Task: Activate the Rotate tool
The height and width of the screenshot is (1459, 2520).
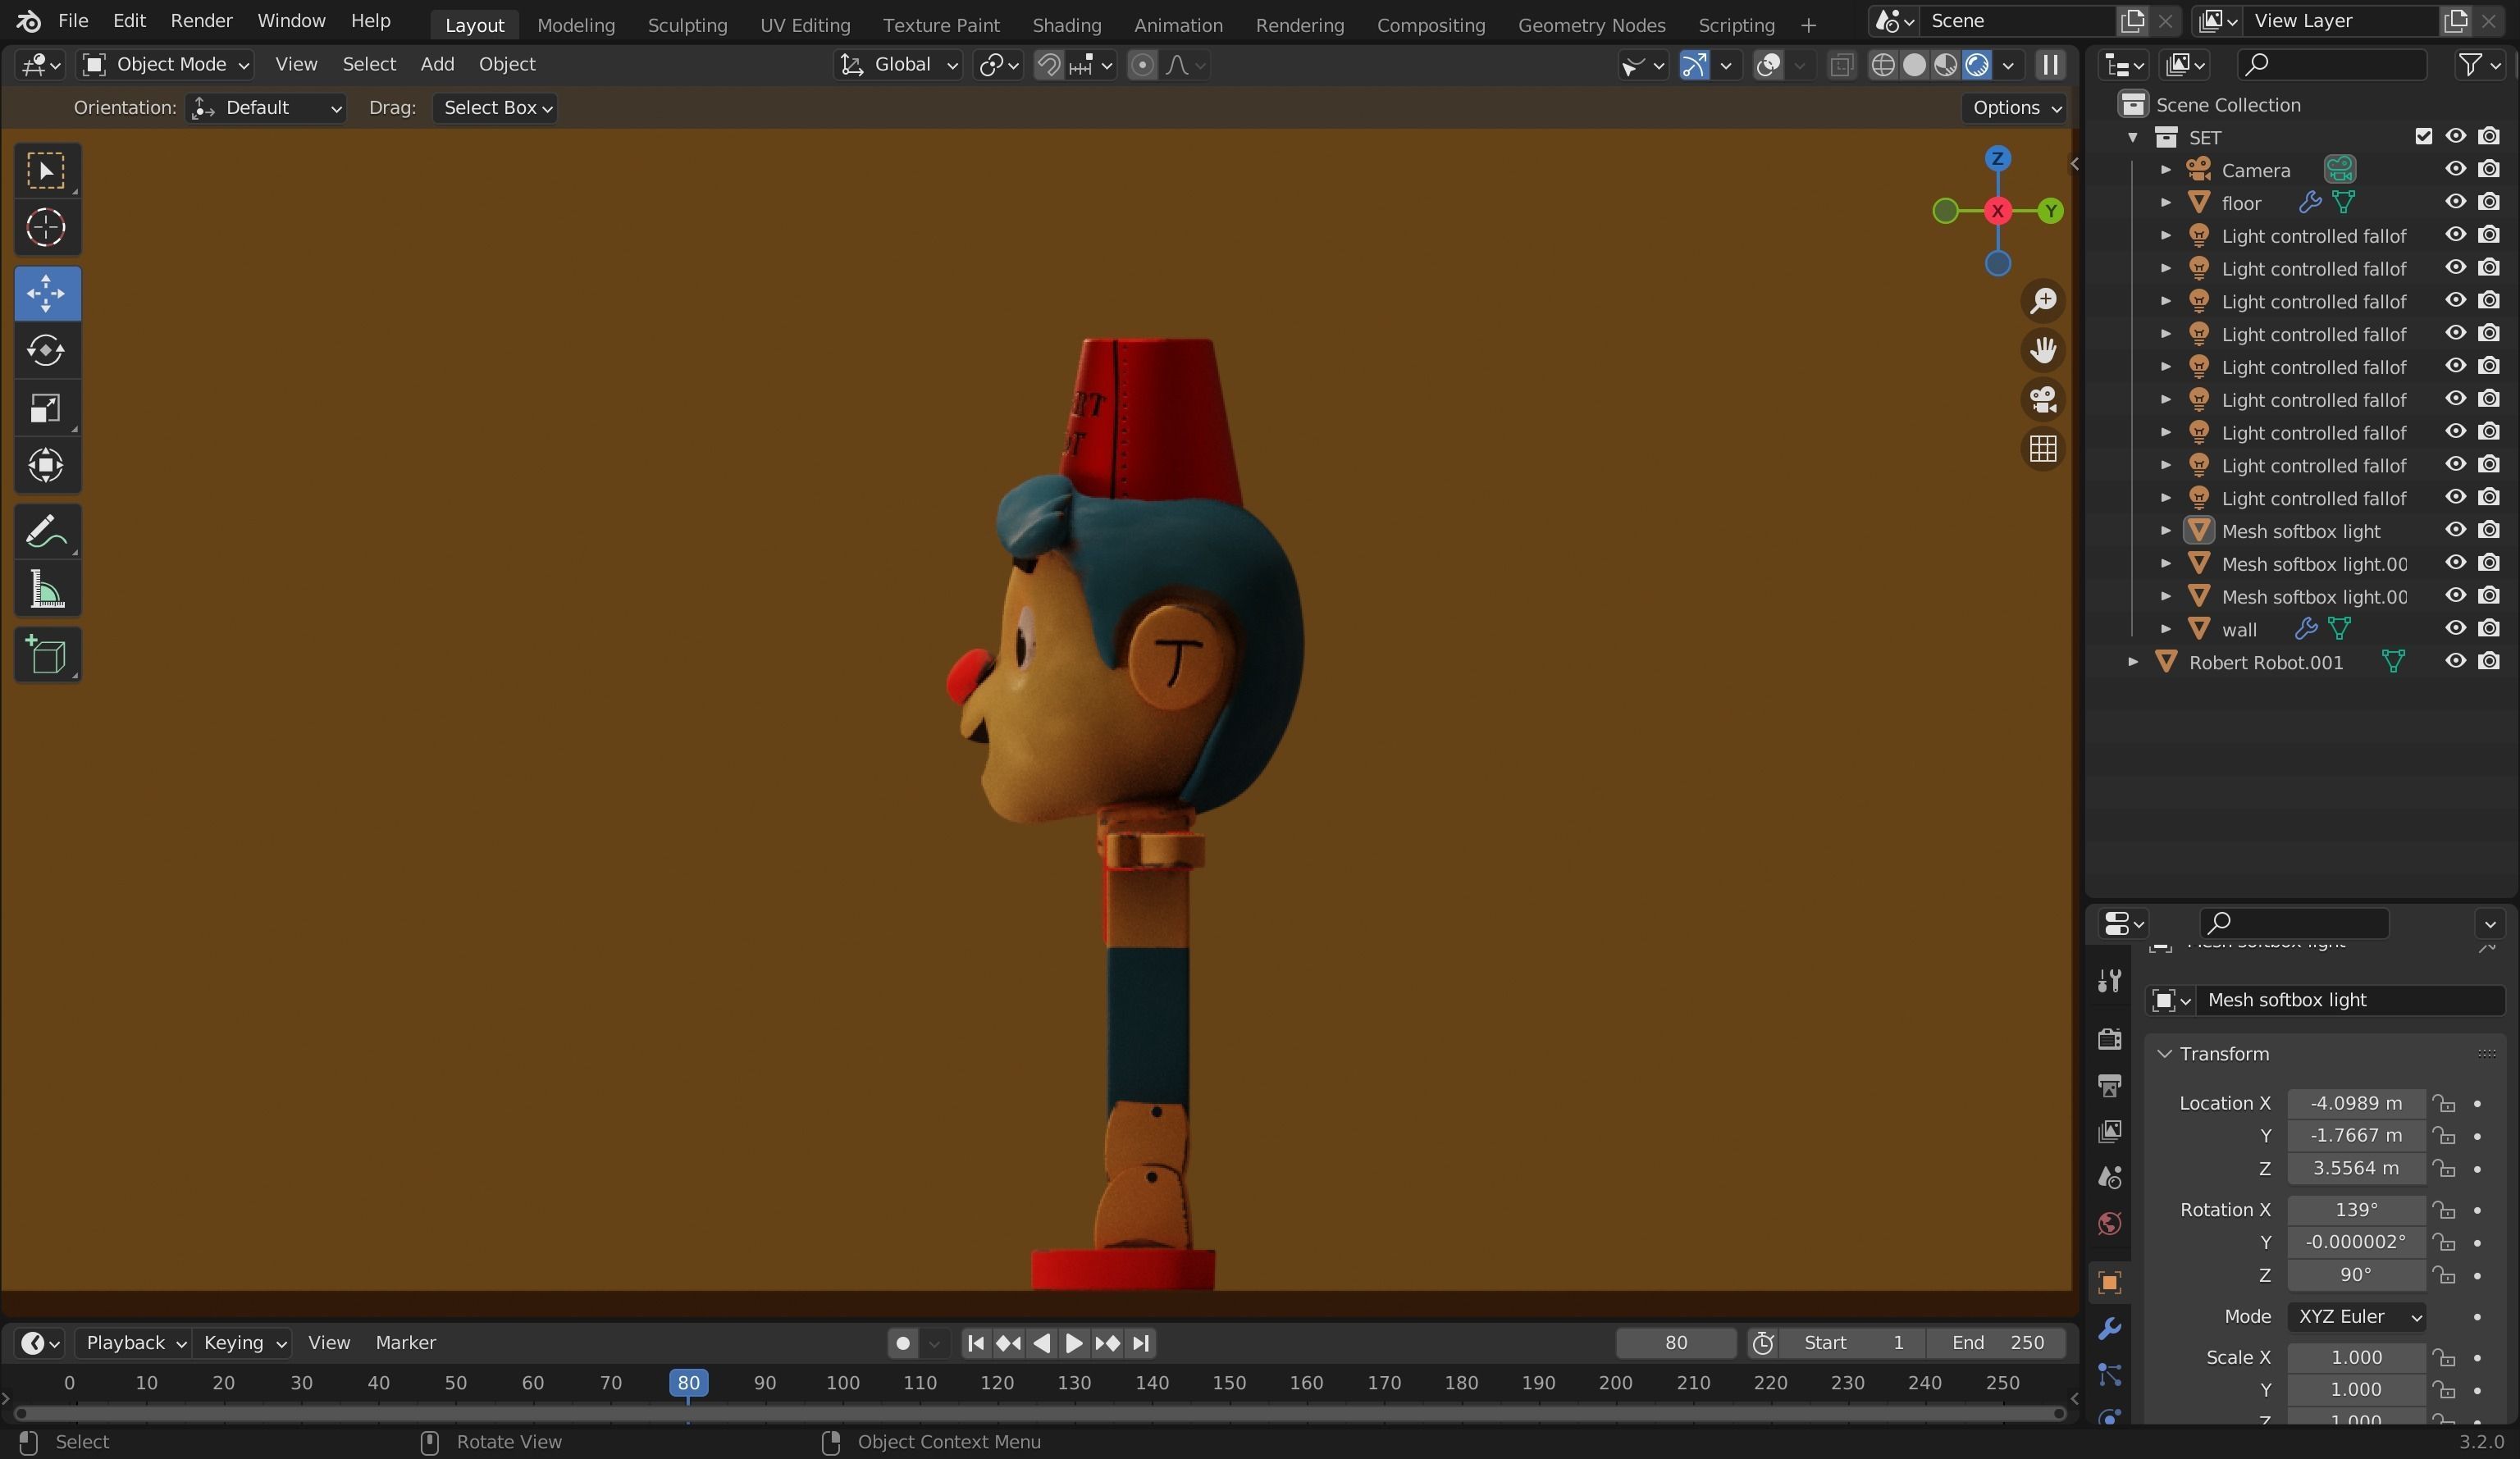Action: point(46,351)
